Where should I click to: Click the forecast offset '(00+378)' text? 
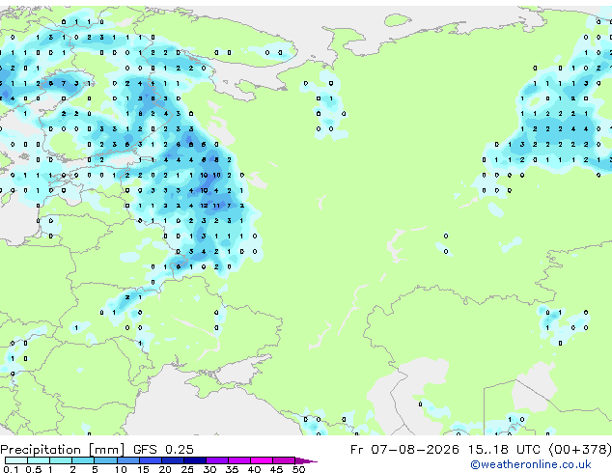pyautogui.click(x=580, y=450)
